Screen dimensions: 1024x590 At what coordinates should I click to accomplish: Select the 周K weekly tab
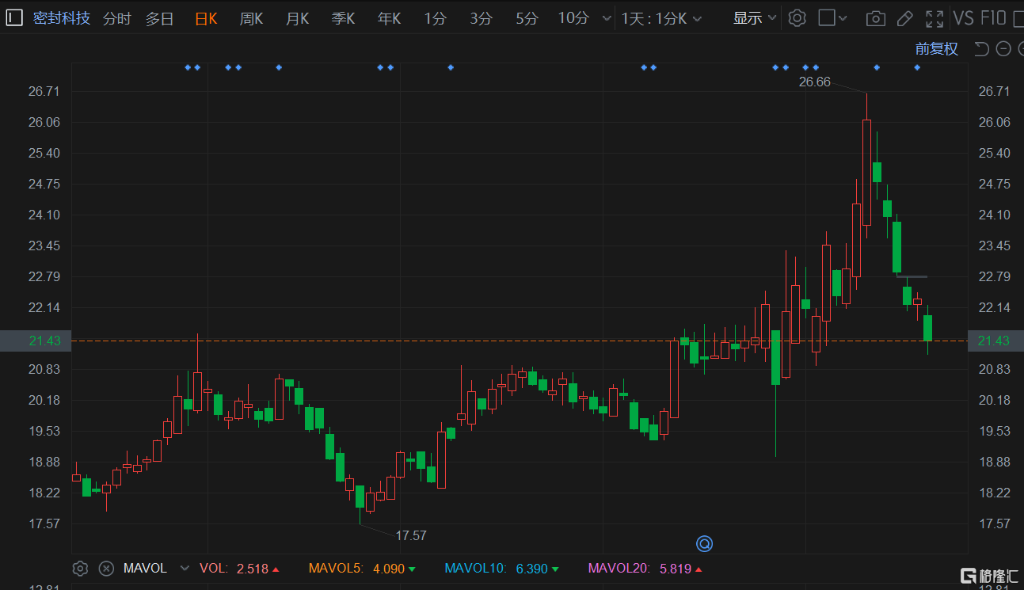tap(252, 18)
